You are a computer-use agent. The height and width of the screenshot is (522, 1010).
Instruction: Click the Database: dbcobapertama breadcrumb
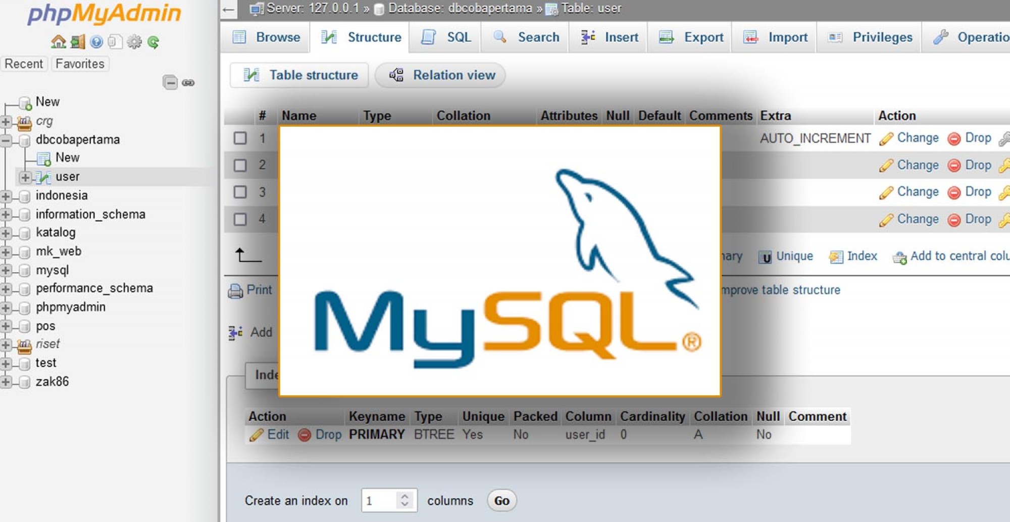460,9
